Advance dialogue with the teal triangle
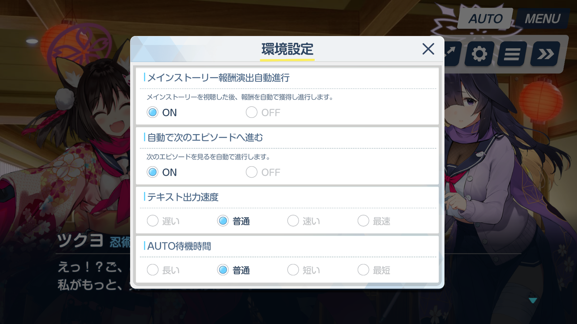This screenshot has width=577, height=324. pyautogui.click(x=533, y=300)
